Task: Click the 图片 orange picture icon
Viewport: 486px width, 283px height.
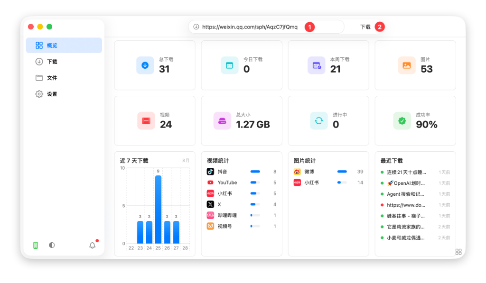Action: pyautogui.click(x=407, y=65)
